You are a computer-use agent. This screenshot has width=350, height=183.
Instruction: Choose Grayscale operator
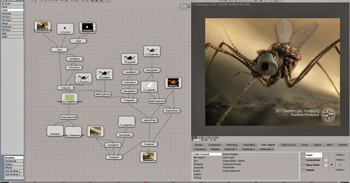(198, 168)
